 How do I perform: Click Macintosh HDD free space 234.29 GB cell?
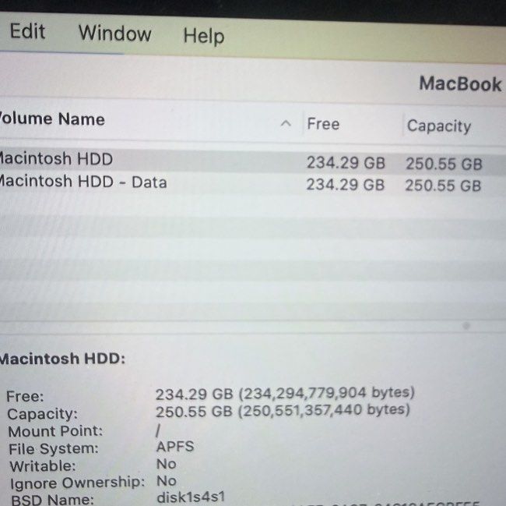pyautogui.click(x=346, y=162)
